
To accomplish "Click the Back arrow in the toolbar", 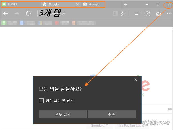I will (5, 13).
